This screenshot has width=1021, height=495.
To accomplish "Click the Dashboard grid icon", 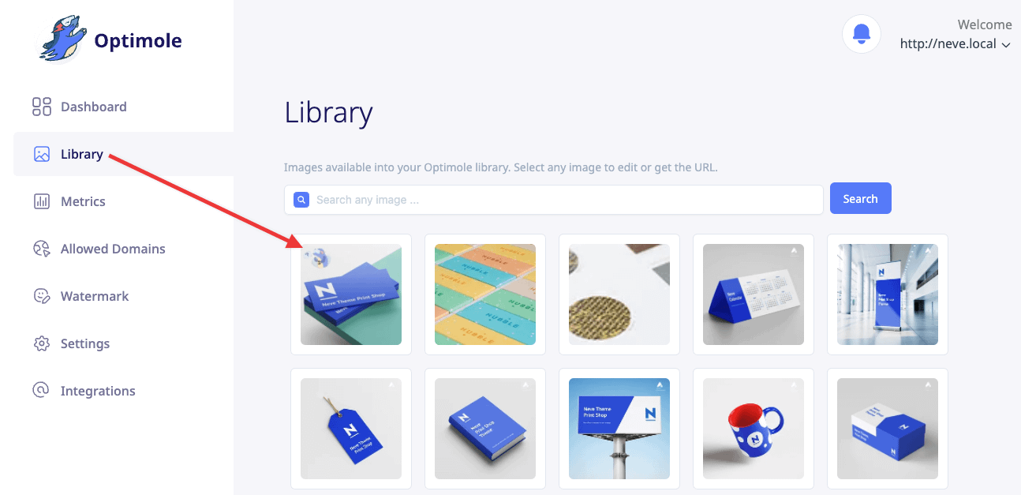I will click(x=42, y=107).
